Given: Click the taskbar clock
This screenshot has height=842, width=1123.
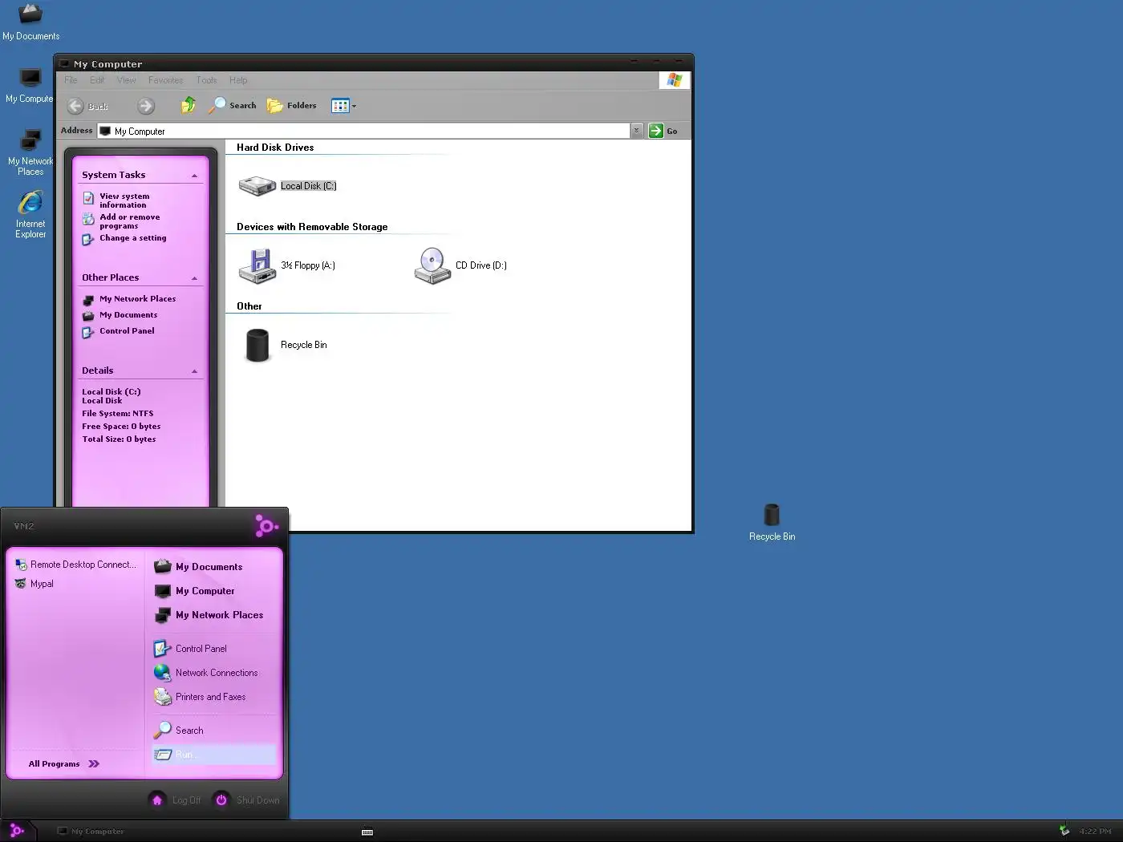Looking at the screenshot, I should [x=1095, y=832].
